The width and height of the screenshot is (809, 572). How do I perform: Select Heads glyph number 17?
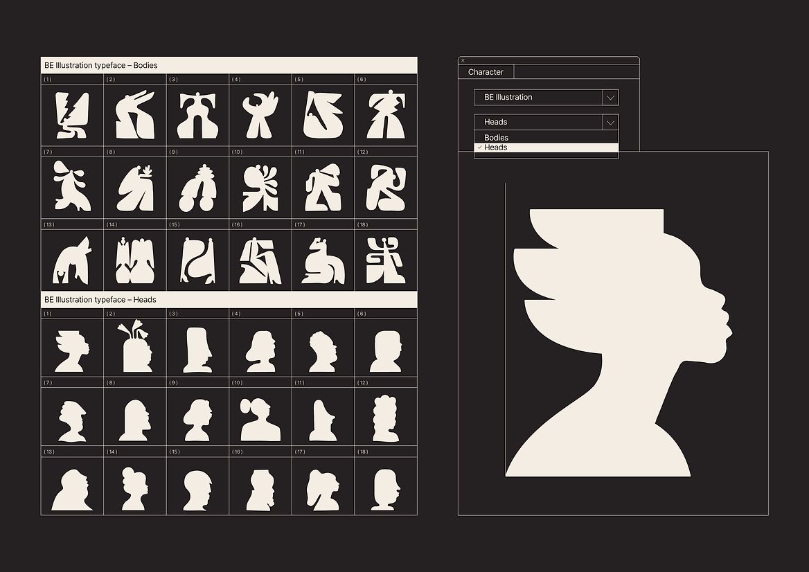pyautogui.click(x=323, y=490)
